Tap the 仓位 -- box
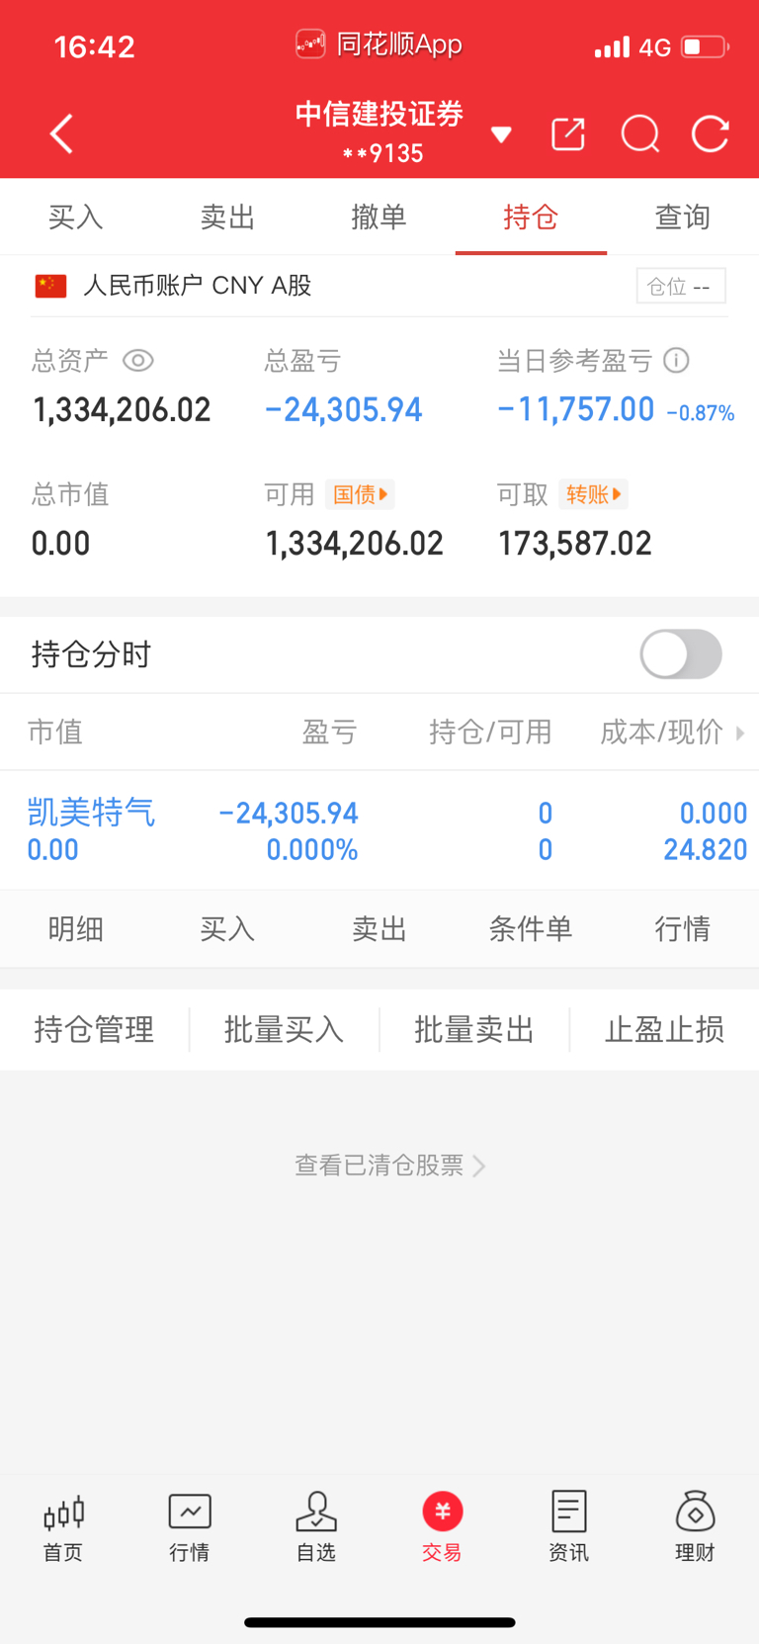759x1644 pixels. tap(681, 286)
